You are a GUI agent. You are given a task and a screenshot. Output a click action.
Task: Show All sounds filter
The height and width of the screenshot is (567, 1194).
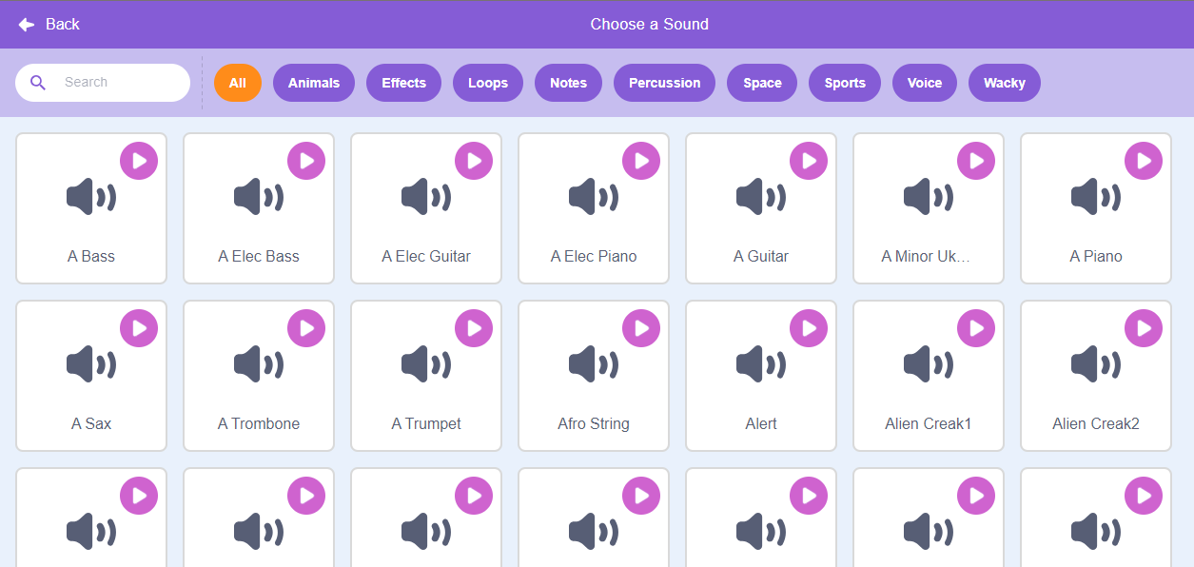(x=238, y=83)
